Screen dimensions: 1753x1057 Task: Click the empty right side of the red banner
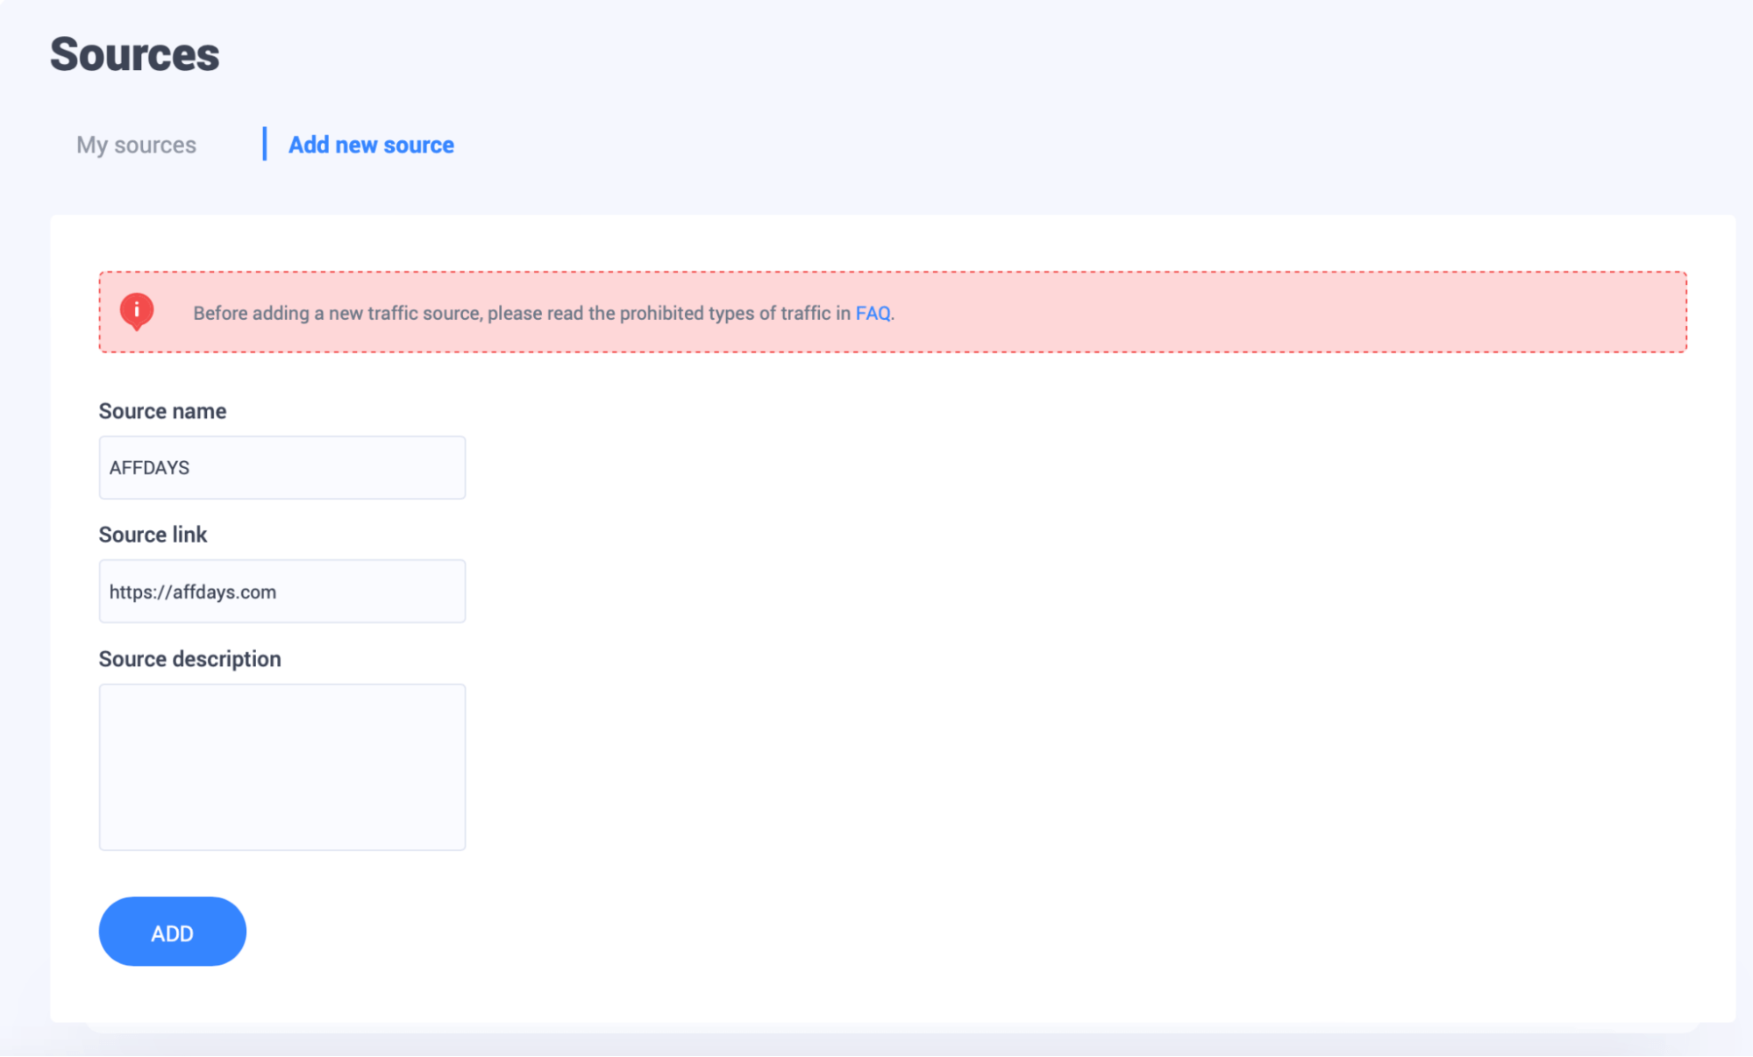coord(1315,313)
